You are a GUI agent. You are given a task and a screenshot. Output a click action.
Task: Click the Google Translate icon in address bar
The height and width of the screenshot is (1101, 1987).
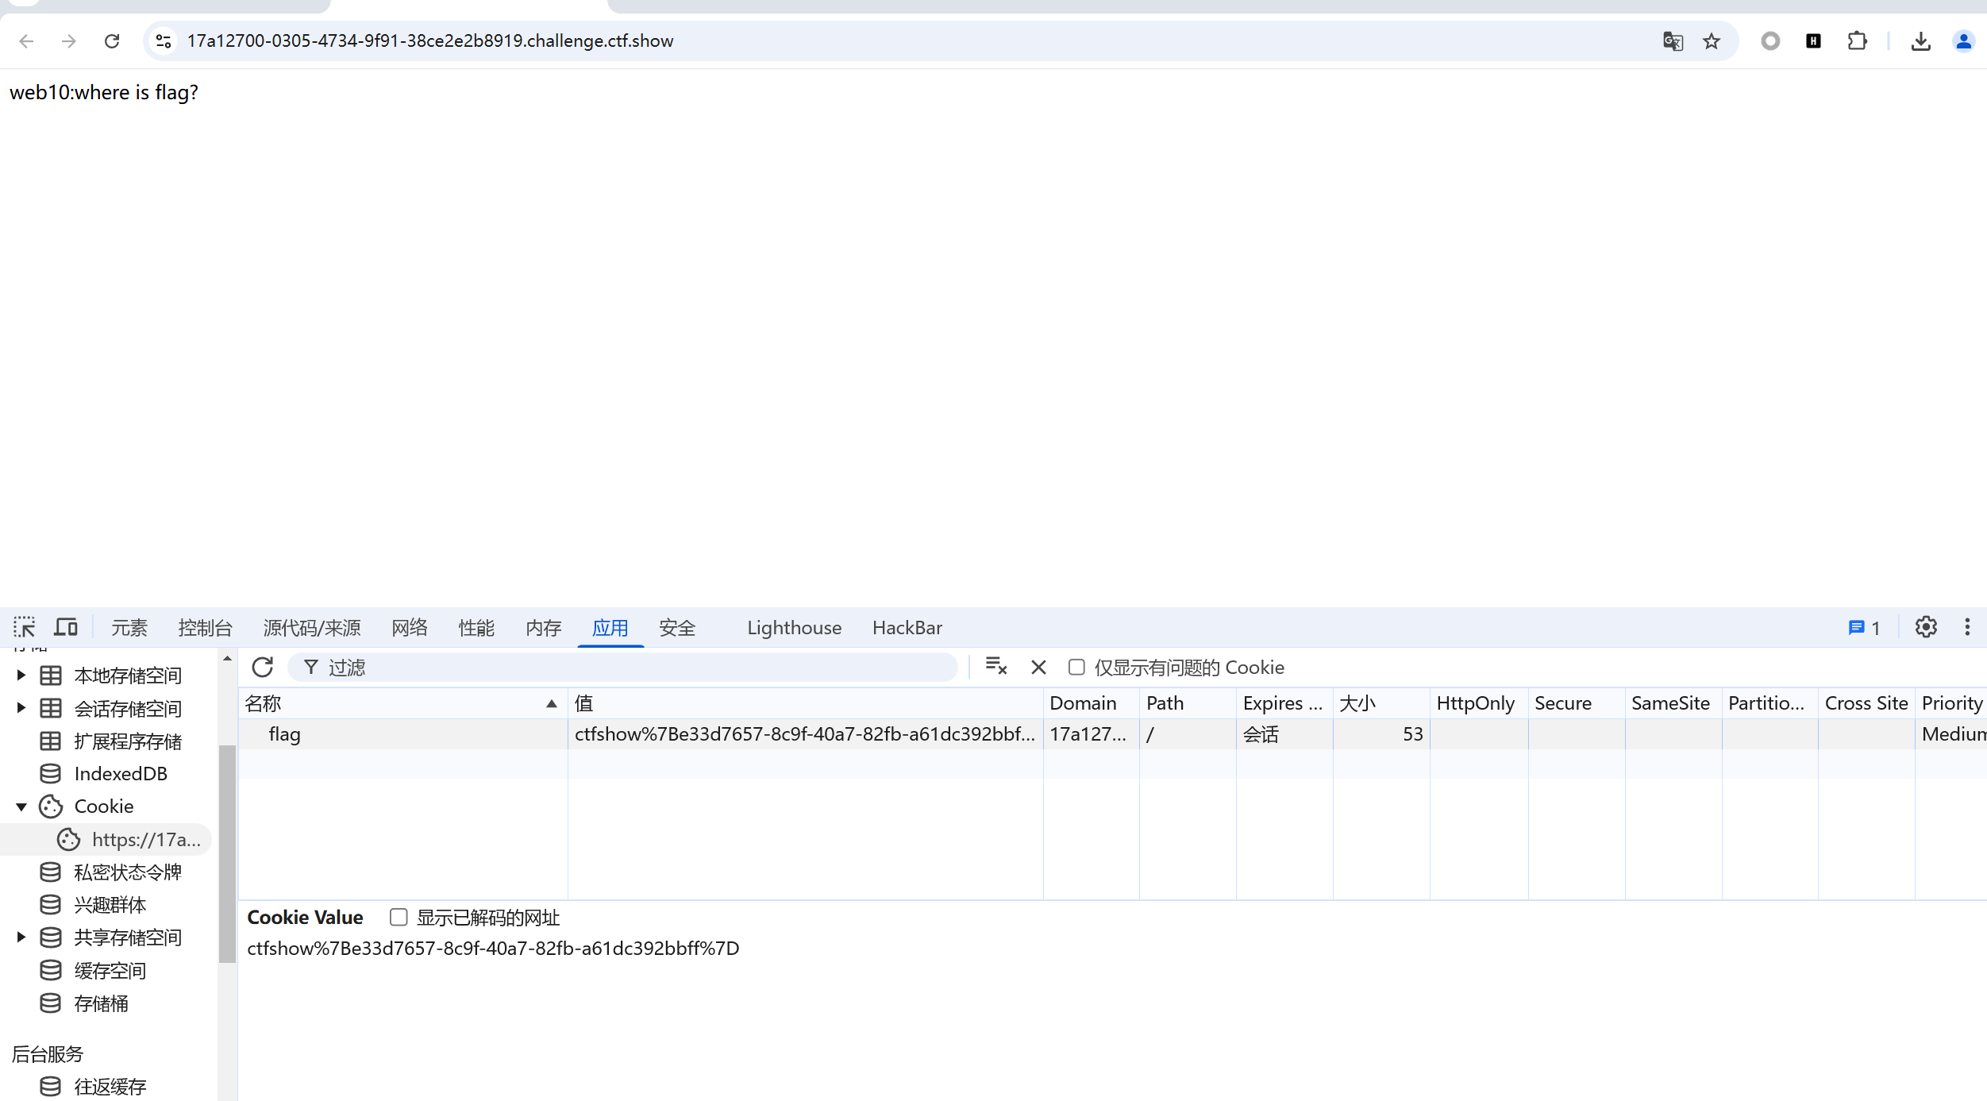[x=1673, y=41]
